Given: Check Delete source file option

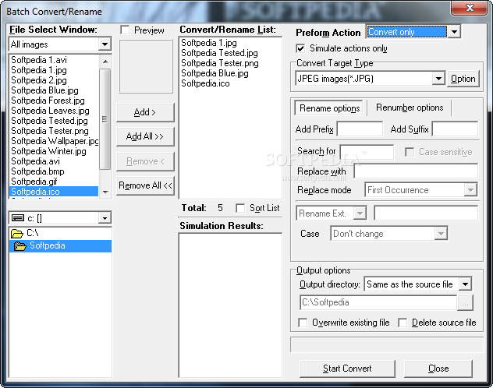Looking at the screenshot, I should click(x=403, y=323).
